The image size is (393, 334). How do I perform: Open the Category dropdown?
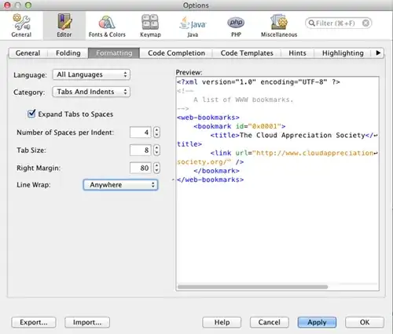(91, 92)
